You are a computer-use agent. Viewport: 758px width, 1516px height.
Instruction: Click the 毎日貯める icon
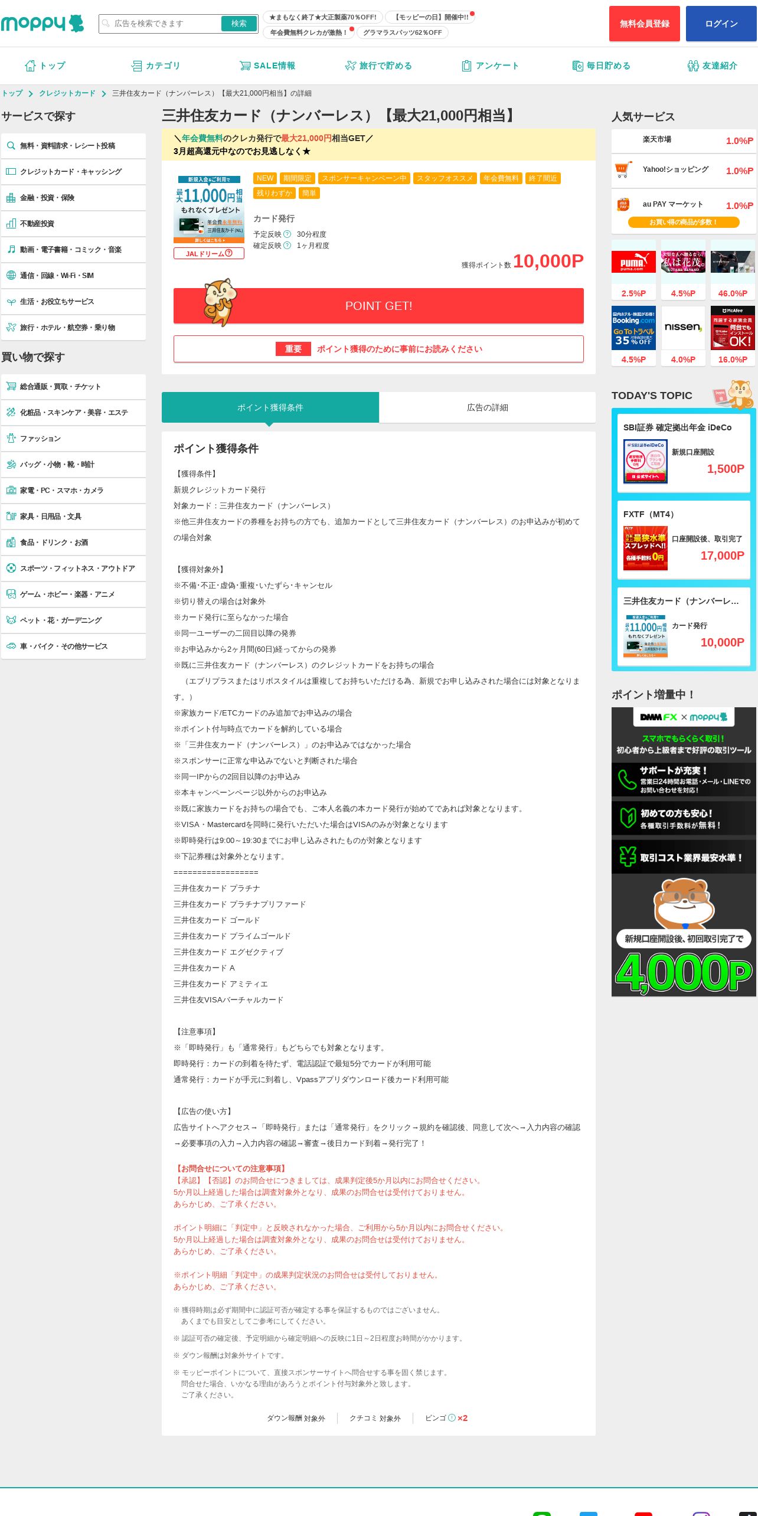[577, 66]
